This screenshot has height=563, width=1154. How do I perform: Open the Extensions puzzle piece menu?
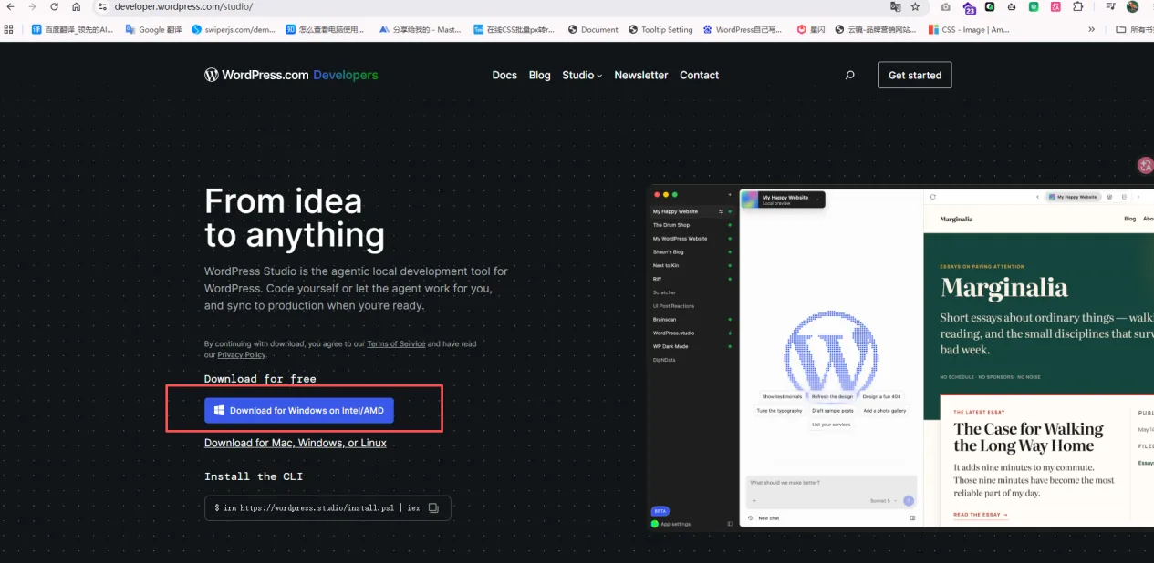click(1078, 6)
